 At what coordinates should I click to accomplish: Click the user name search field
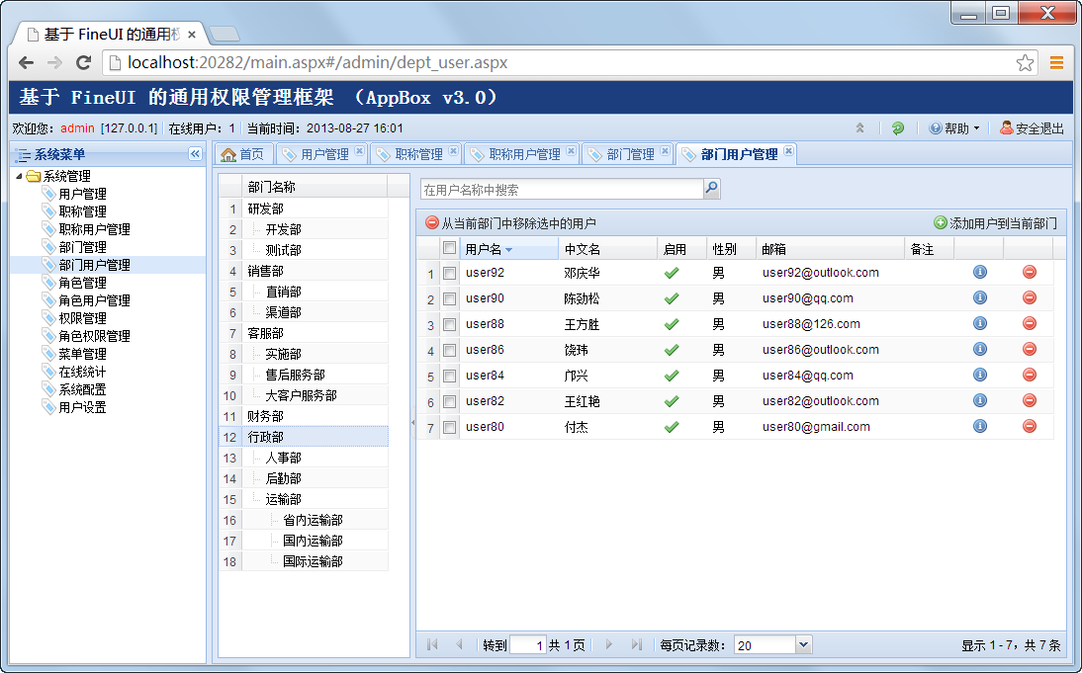[562, 189]
